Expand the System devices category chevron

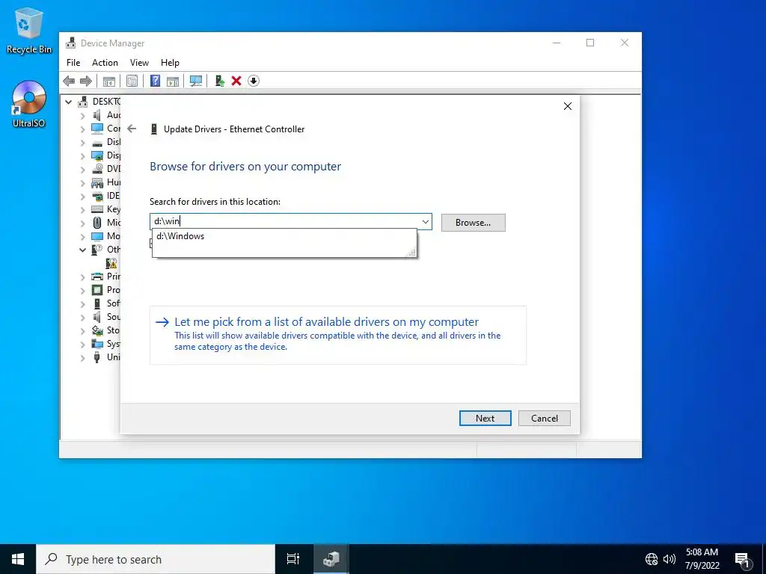click(x=82, y=345)
